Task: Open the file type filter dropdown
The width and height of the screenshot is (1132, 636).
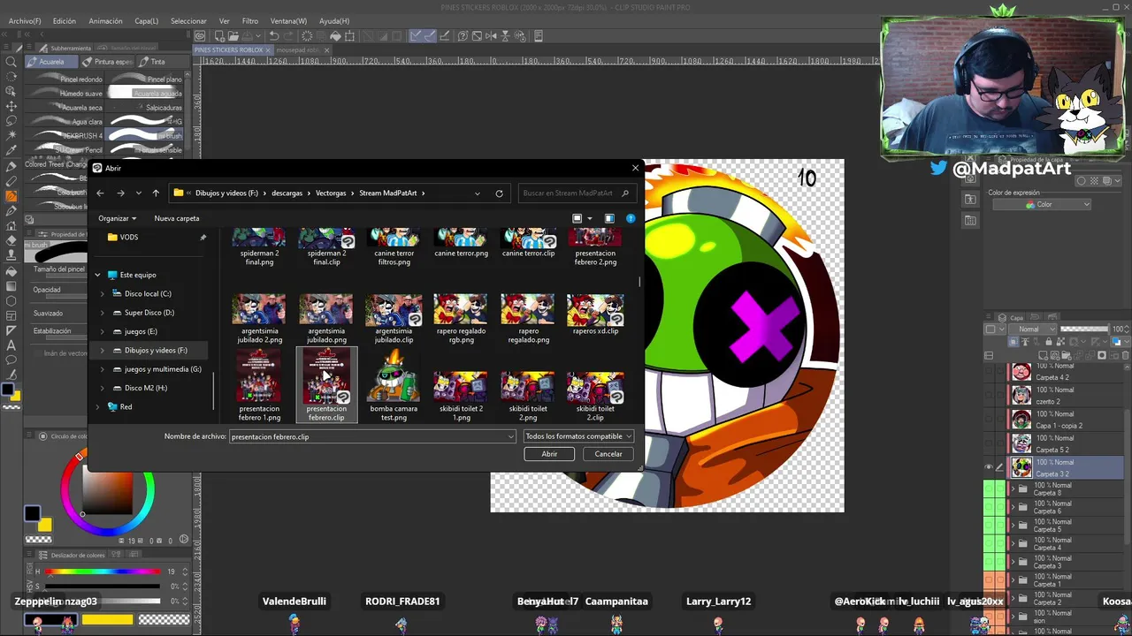Action: point(578,436)
